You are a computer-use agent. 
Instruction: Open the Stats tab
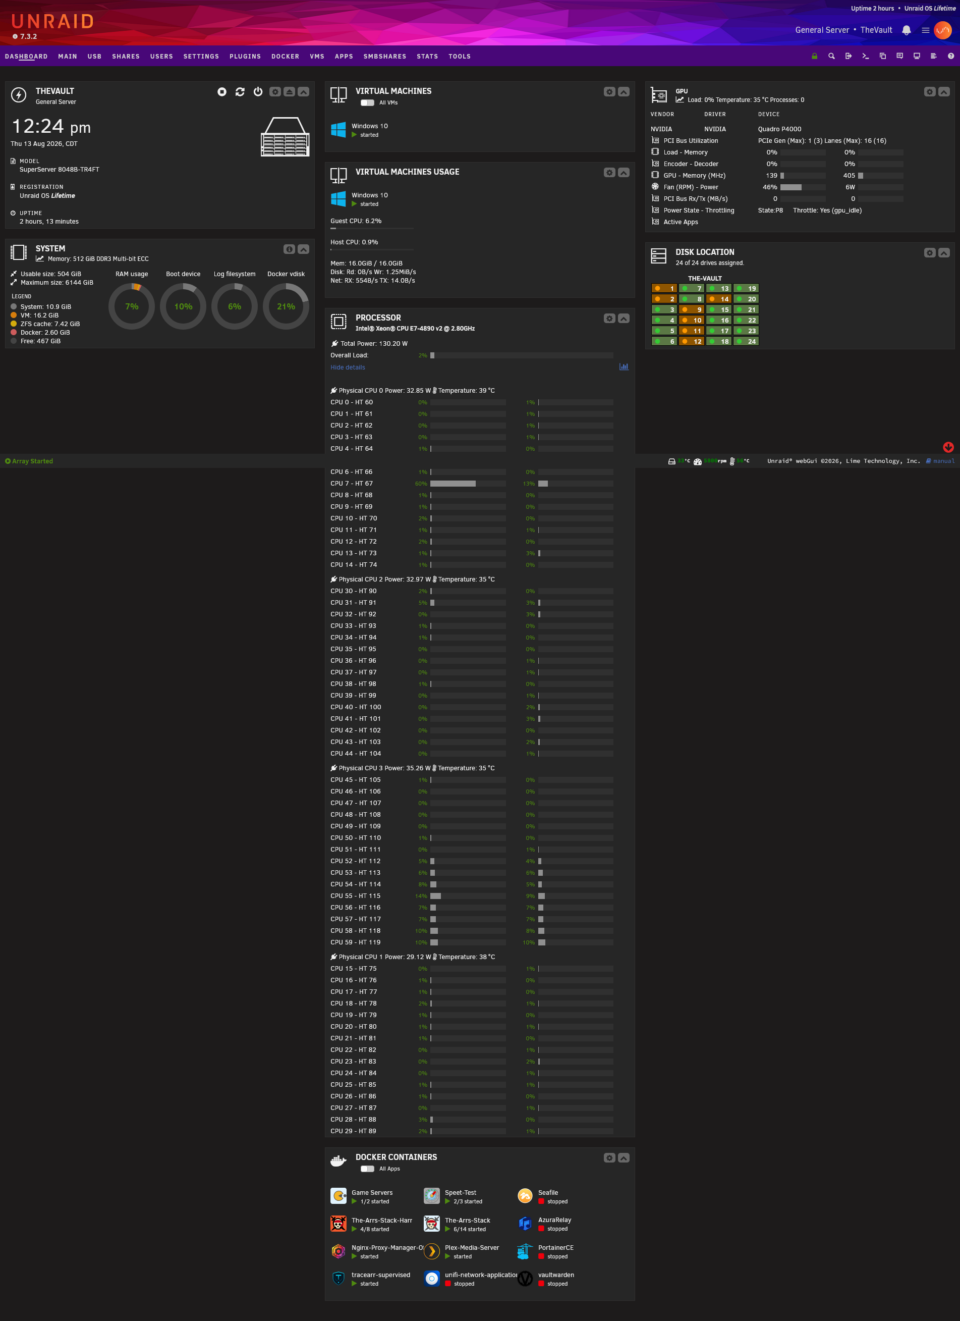coord(427,57)
